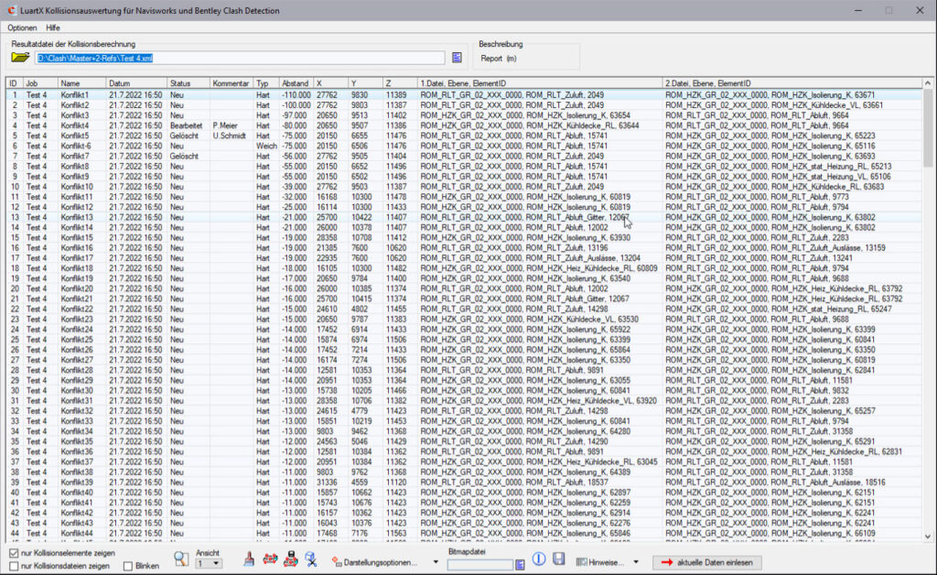Click the 'P.Meier' comment cell
Screen dimensions: 937x575
pos(225,125)
